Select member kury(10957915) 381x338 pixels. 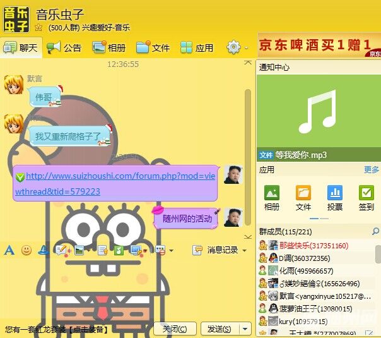[x=317, y=322]
